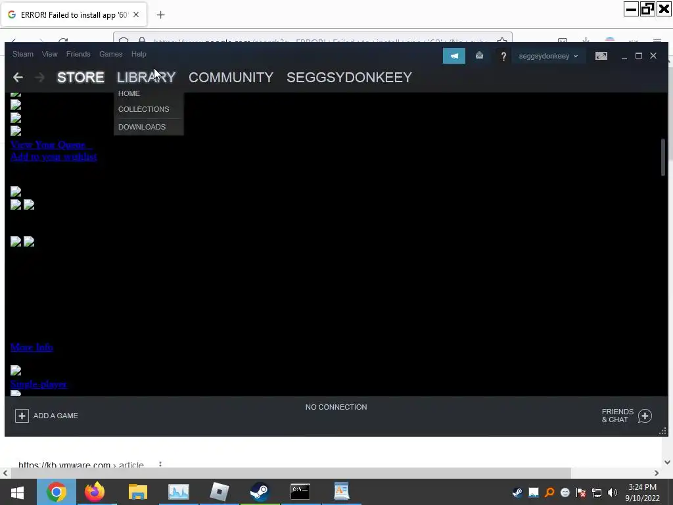This screenshot has width=673, height=505.
Task: Click the More Info link
Action: [x=32, y=347]
